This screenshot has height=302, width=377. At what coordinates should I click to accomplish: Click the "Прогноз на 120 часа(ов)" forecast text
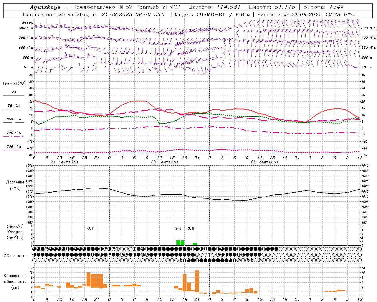pos(57,14)
